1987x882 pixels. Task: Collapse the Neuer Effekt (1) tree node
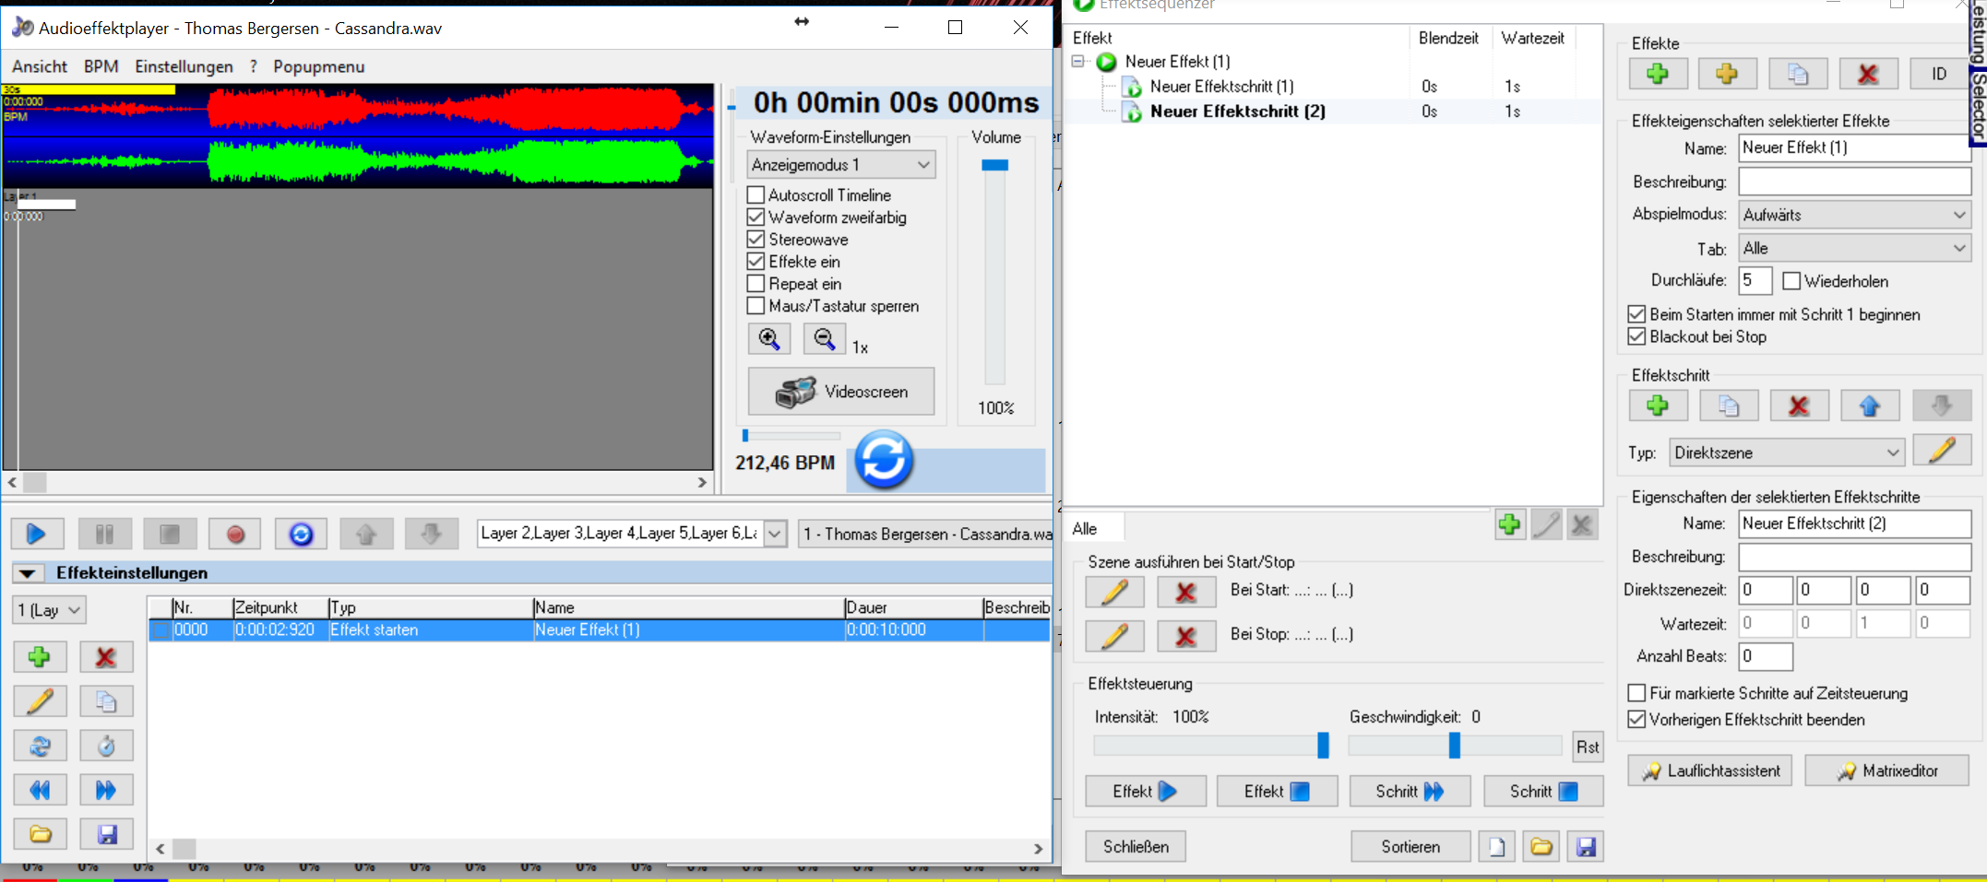(x=1077, y=62)
